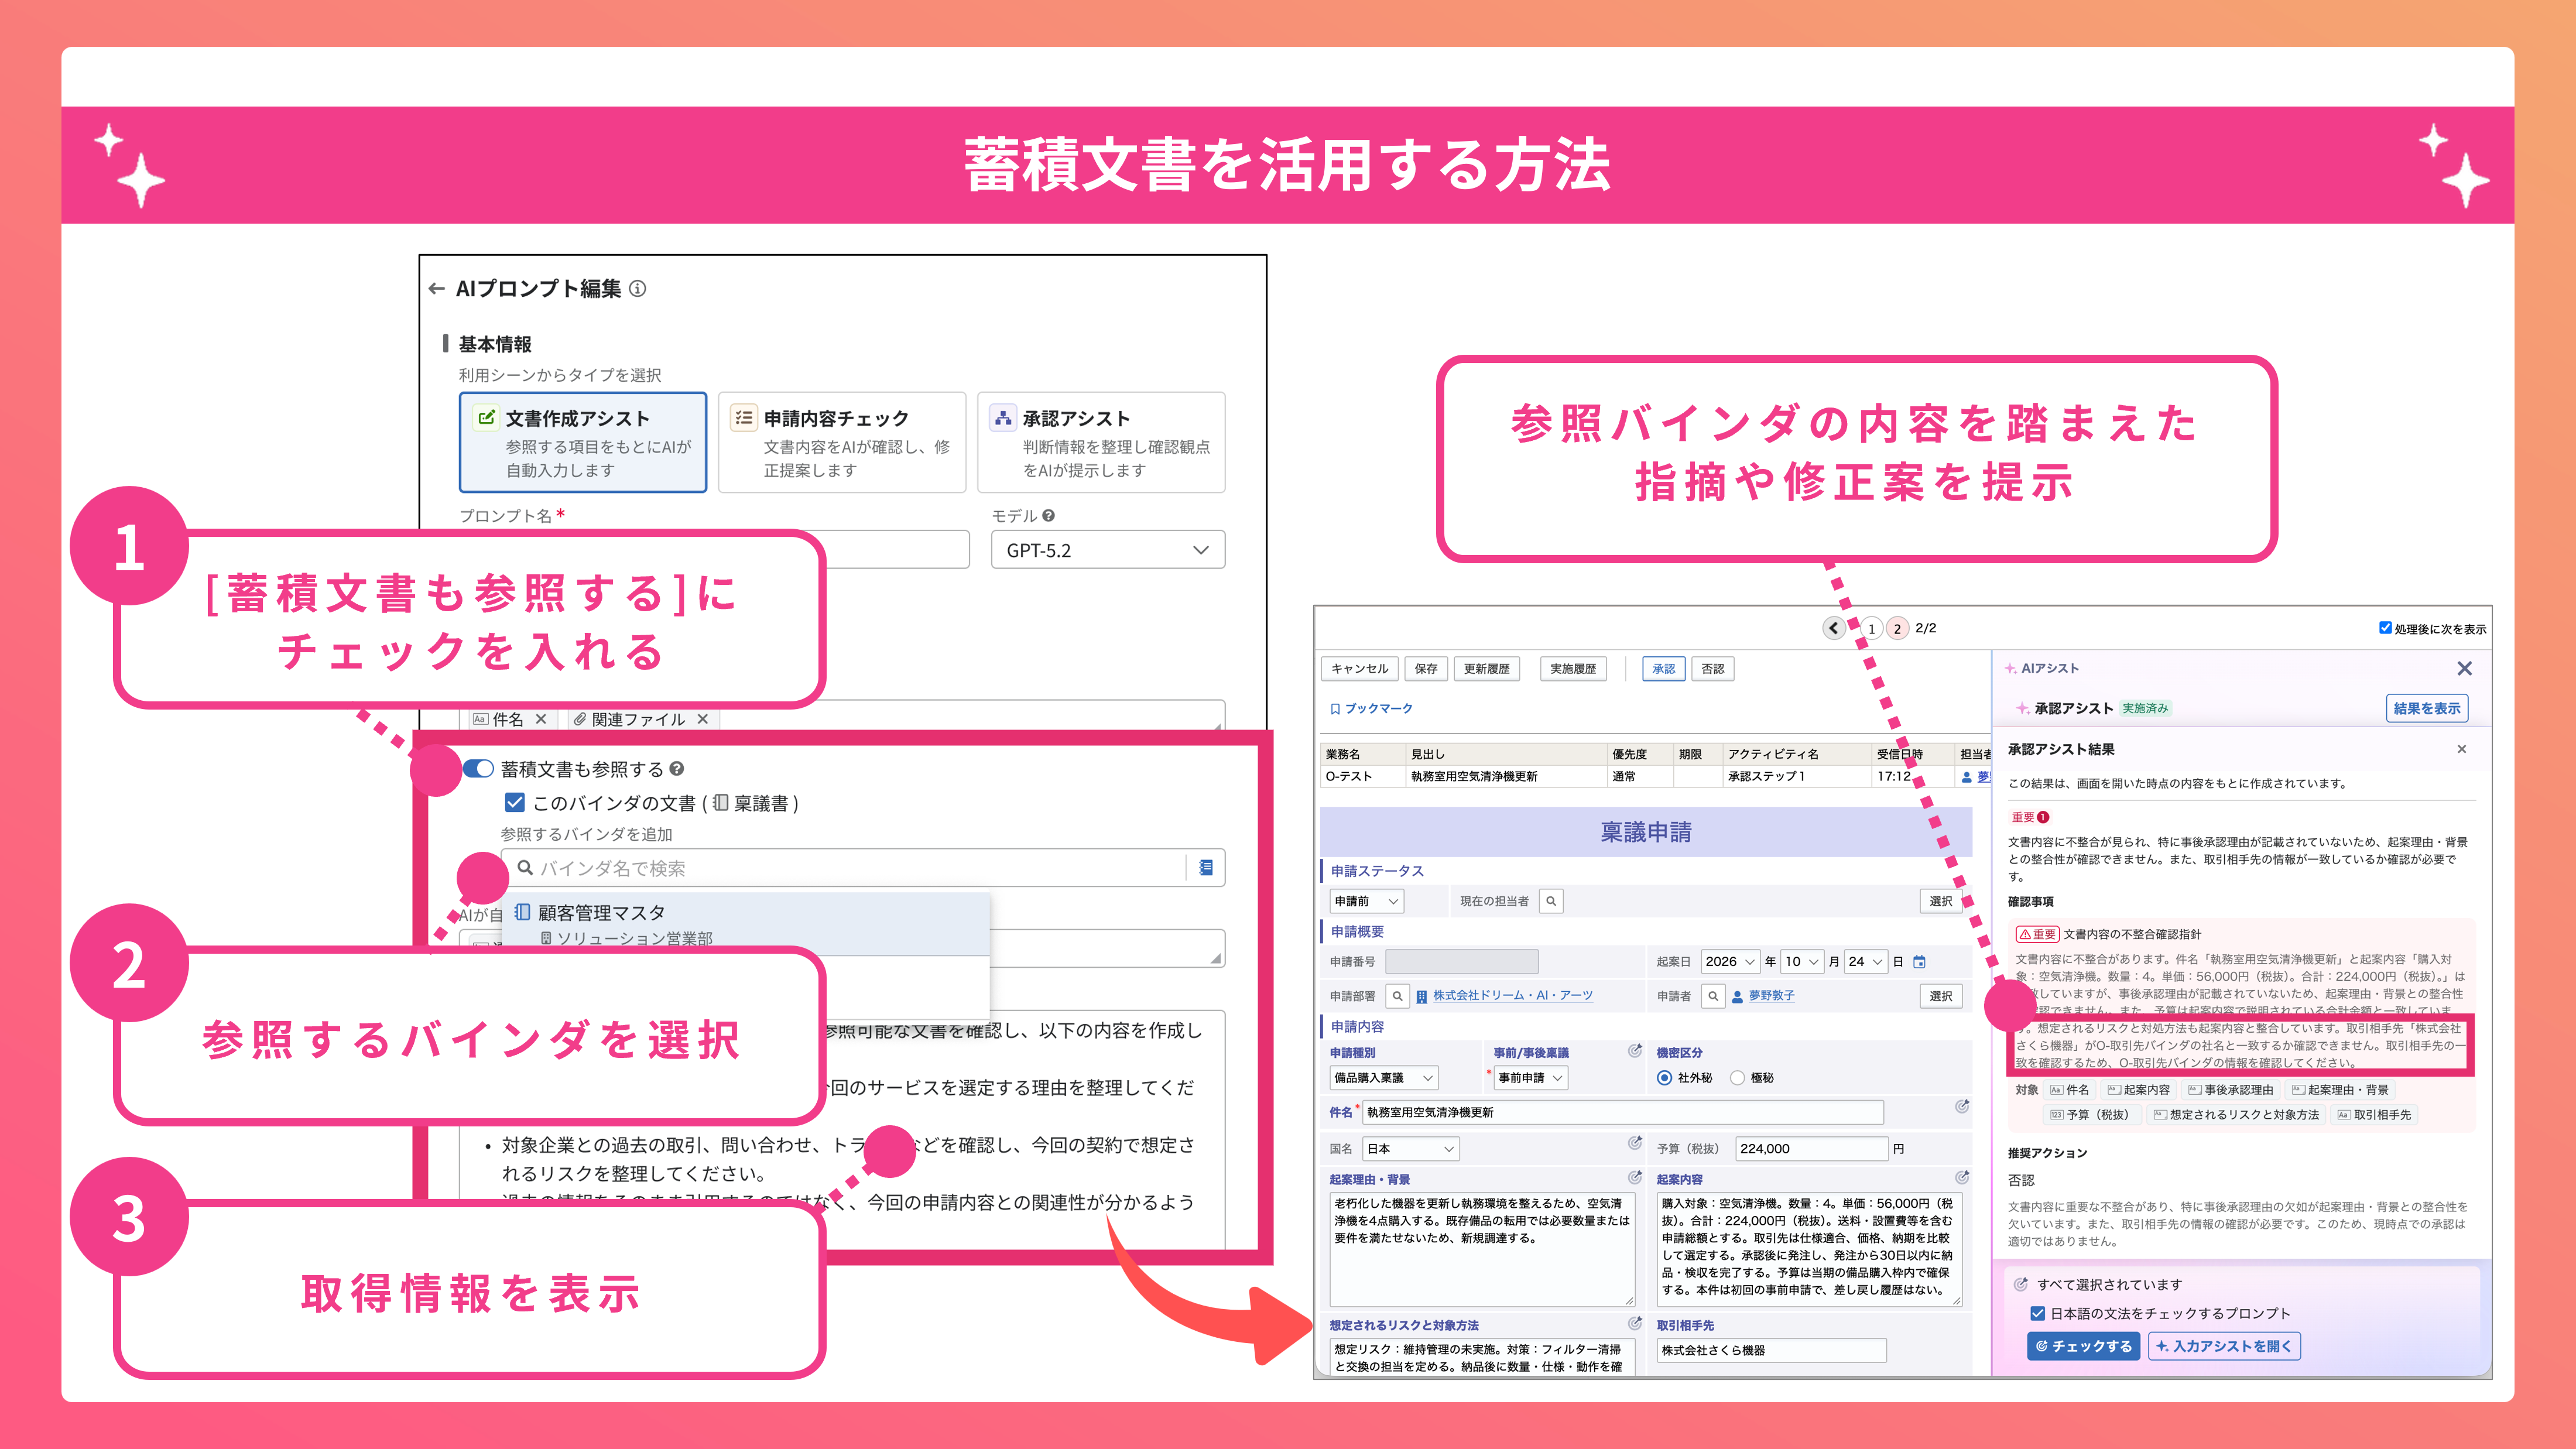Close the 承認アシスト結果 section

pos(2462,749)
